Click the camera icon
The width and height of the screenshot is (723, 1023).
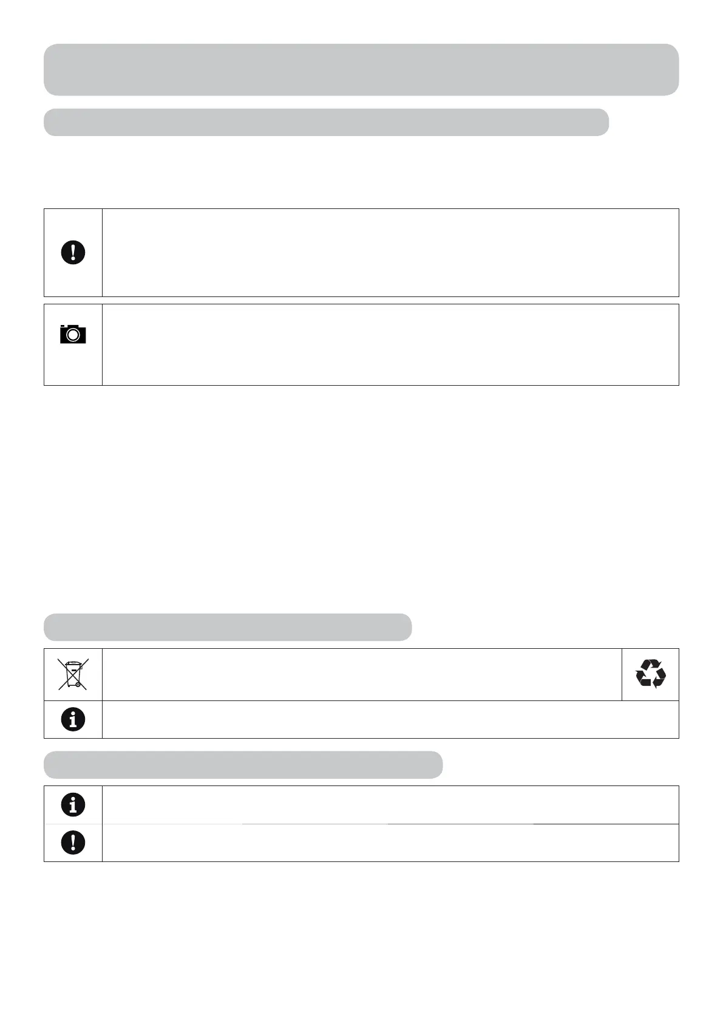pos(73,335)
